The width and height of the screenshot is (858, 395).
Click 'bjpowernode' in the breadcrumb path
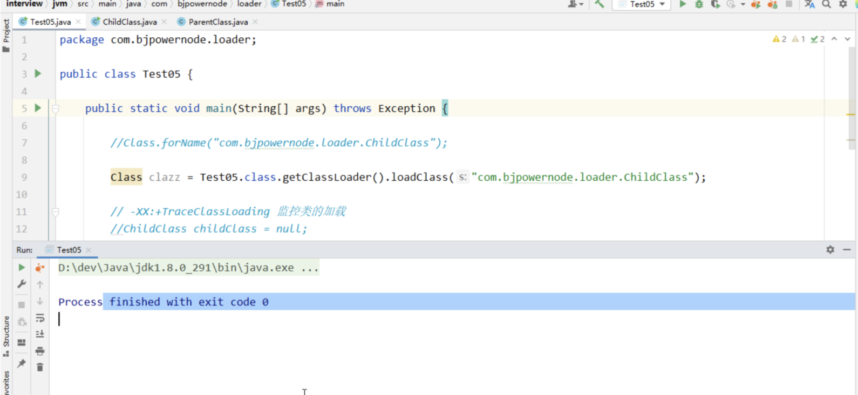coord(202,4)
